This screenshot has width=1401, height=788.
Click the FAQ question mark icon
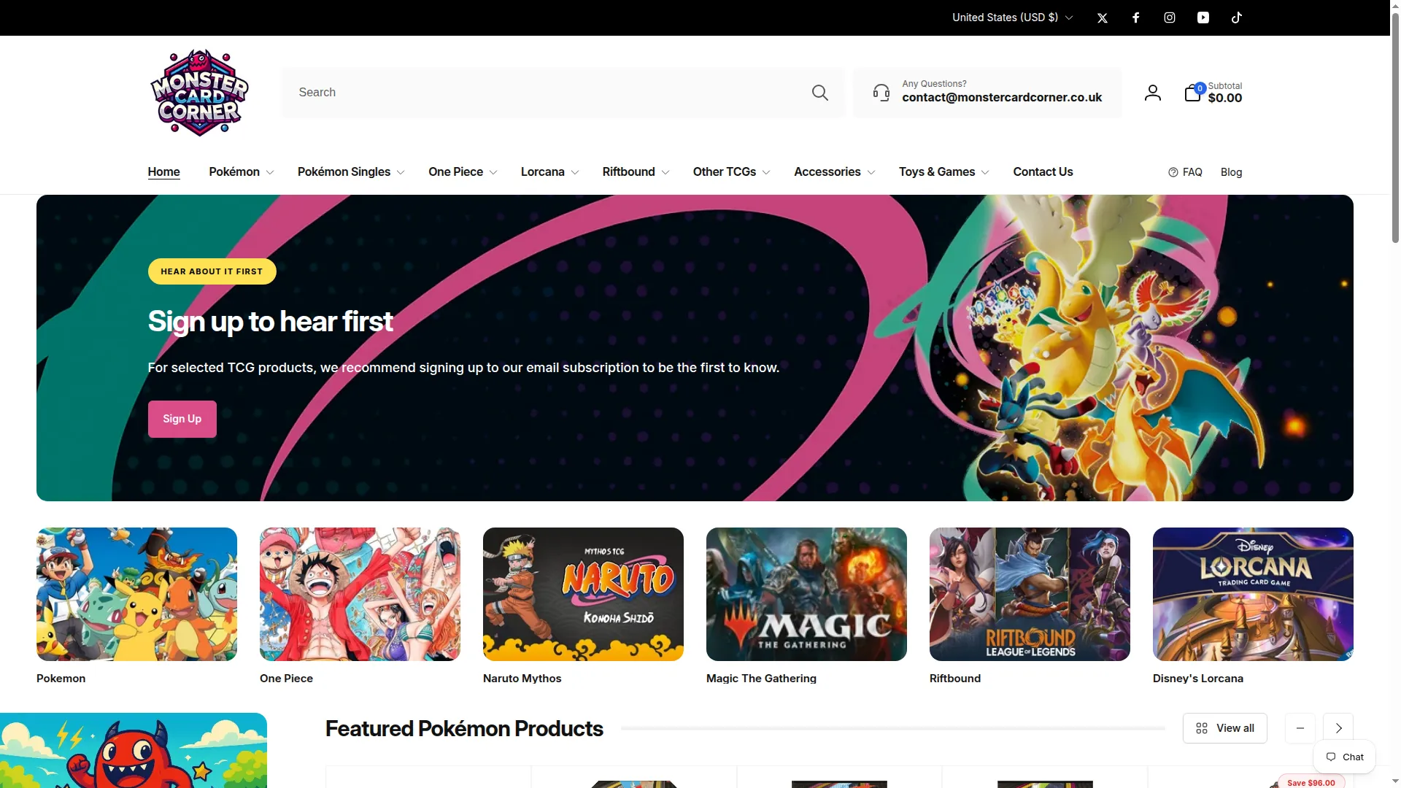coord(1173,172)
